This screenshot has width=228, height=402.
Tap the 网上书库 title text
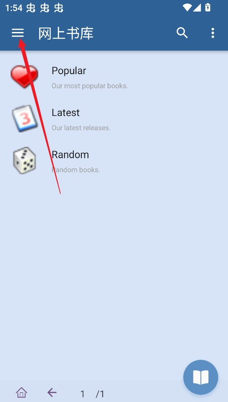pyautogui.click(x=66, y=33)
